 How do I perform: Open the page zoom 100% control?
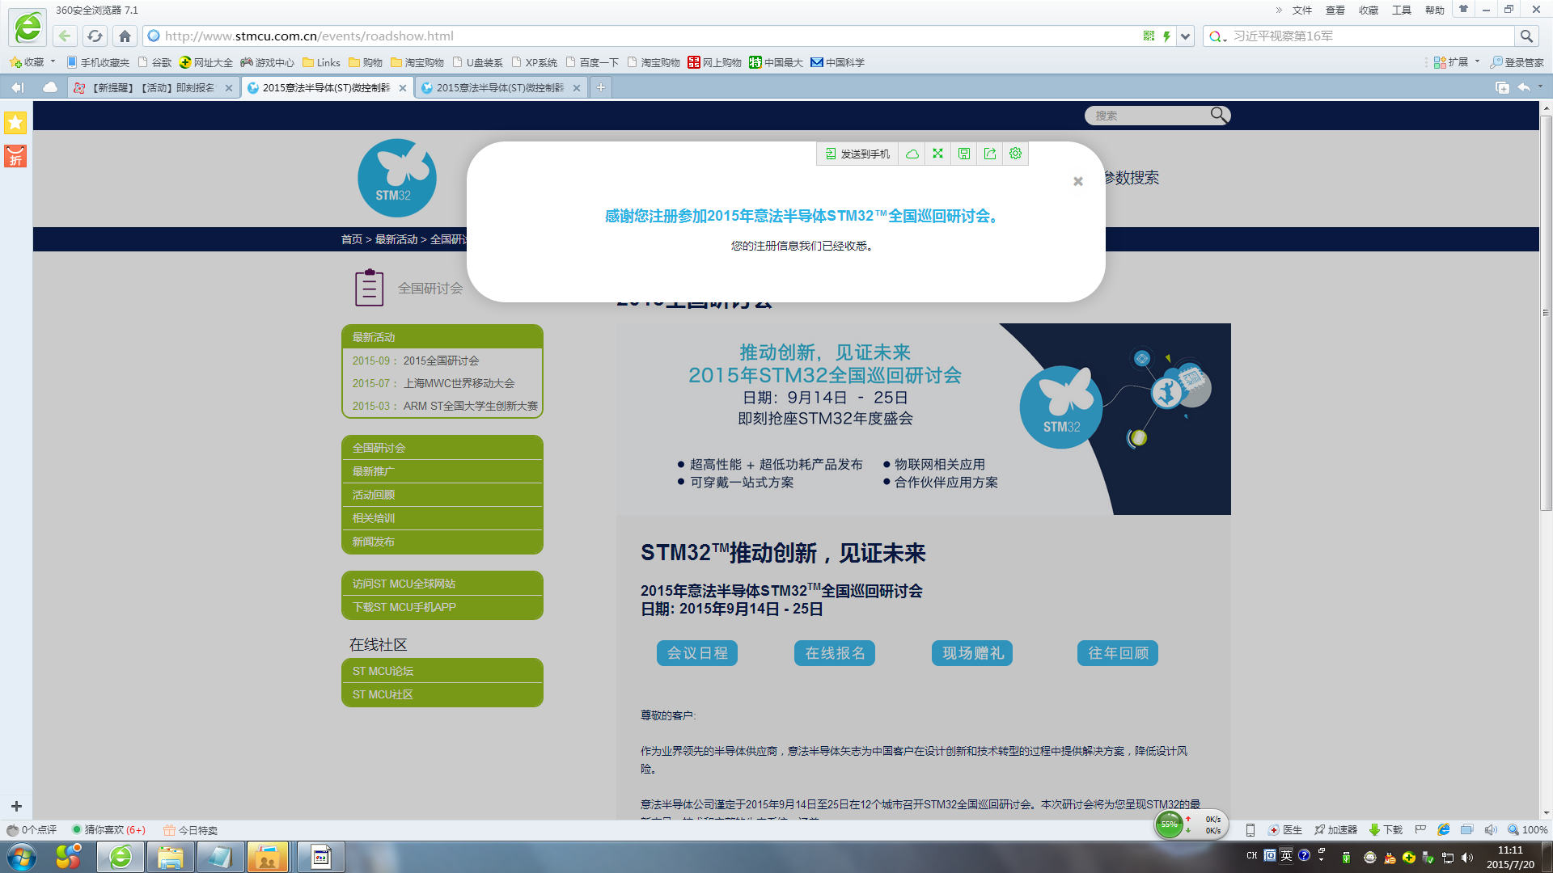point(1527,829)
